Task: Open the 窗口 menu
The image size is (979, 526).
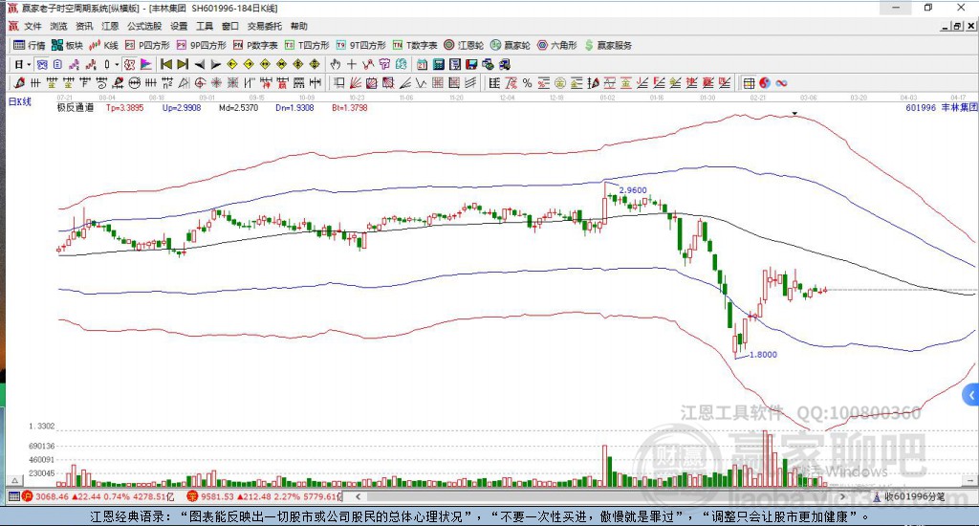Action: (230, 26)
